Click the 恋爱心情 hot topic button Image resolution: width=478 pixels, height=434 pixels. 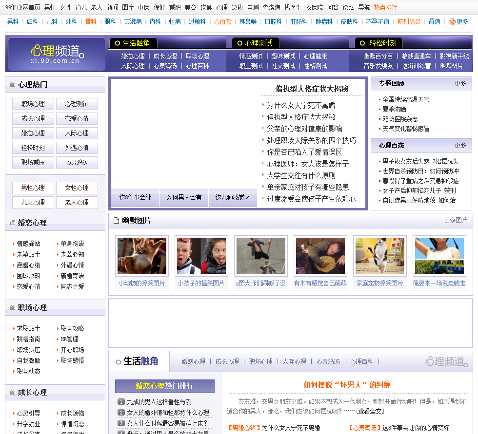pyautogui.click(x=77, y=119)
